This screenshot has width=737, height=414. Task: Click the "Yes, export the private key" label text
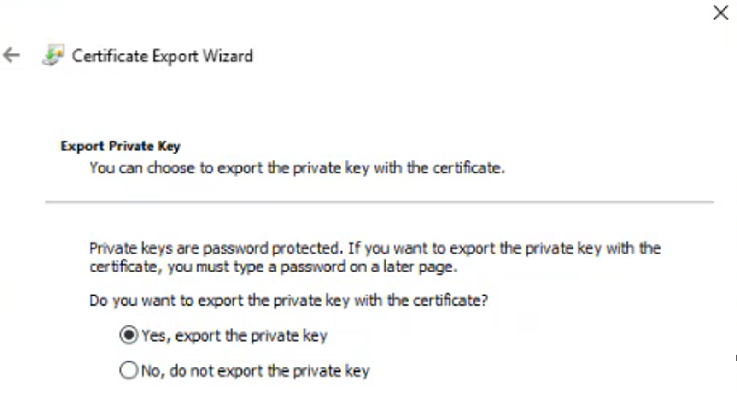pos(234,336)
